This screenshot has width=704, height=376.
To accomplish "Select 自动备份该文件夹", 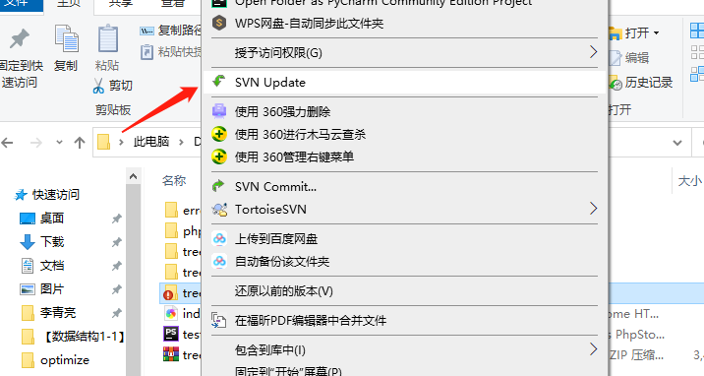I will (x=404, y=262).
